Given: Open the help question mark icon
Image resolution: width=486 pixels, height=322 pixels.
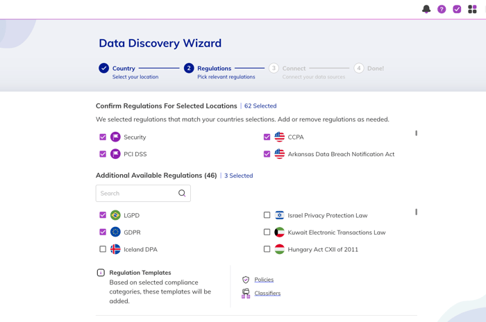Looking at the screenshot, I should [442, 9].
